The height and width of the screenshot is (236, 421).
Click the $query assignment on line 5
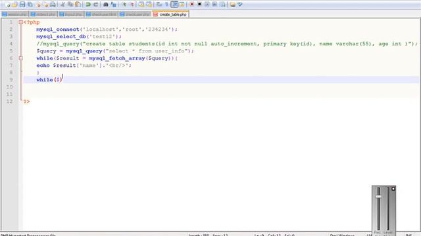[115, 51]
